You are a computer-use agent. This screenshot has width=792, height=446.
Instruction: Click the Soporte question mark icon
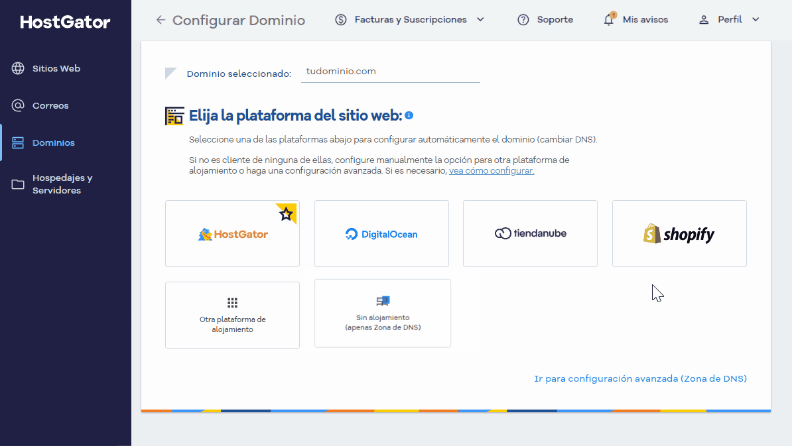pyautogui.click(x=523, y=20)
